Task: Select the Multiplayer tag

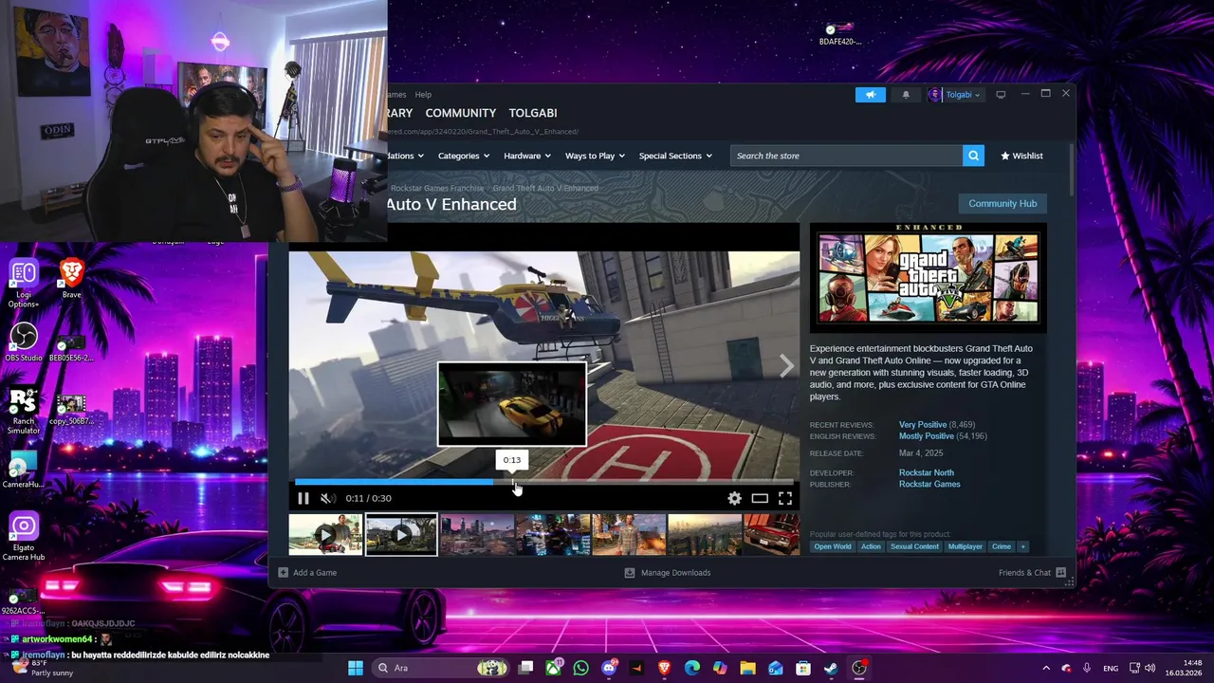Action: point(966,546)
